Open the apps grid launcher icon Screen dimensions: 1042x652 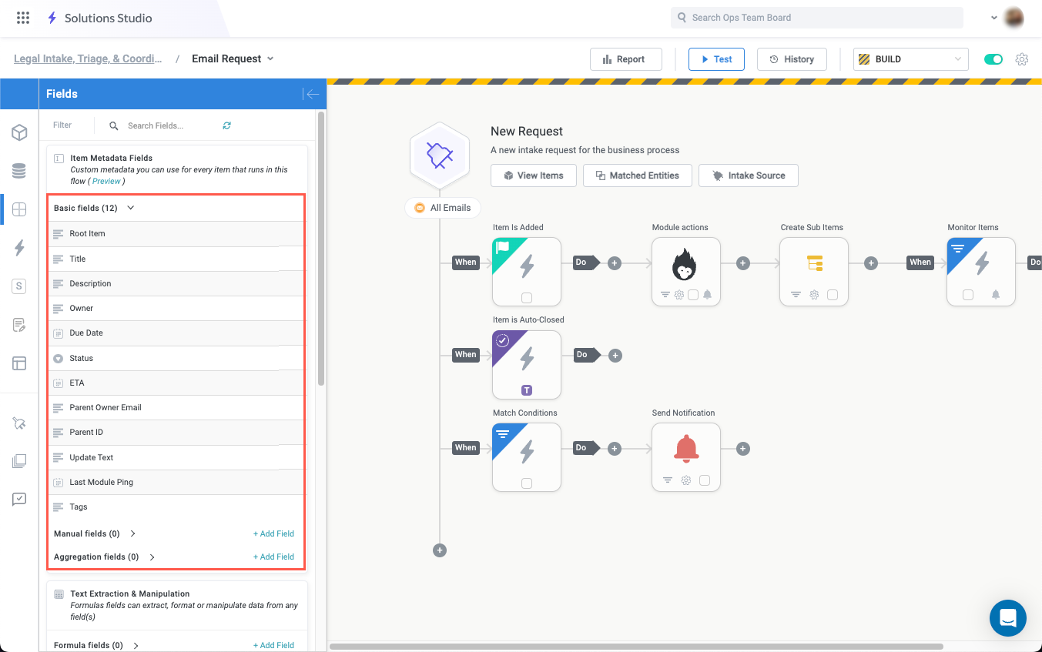tap(23, 18)
